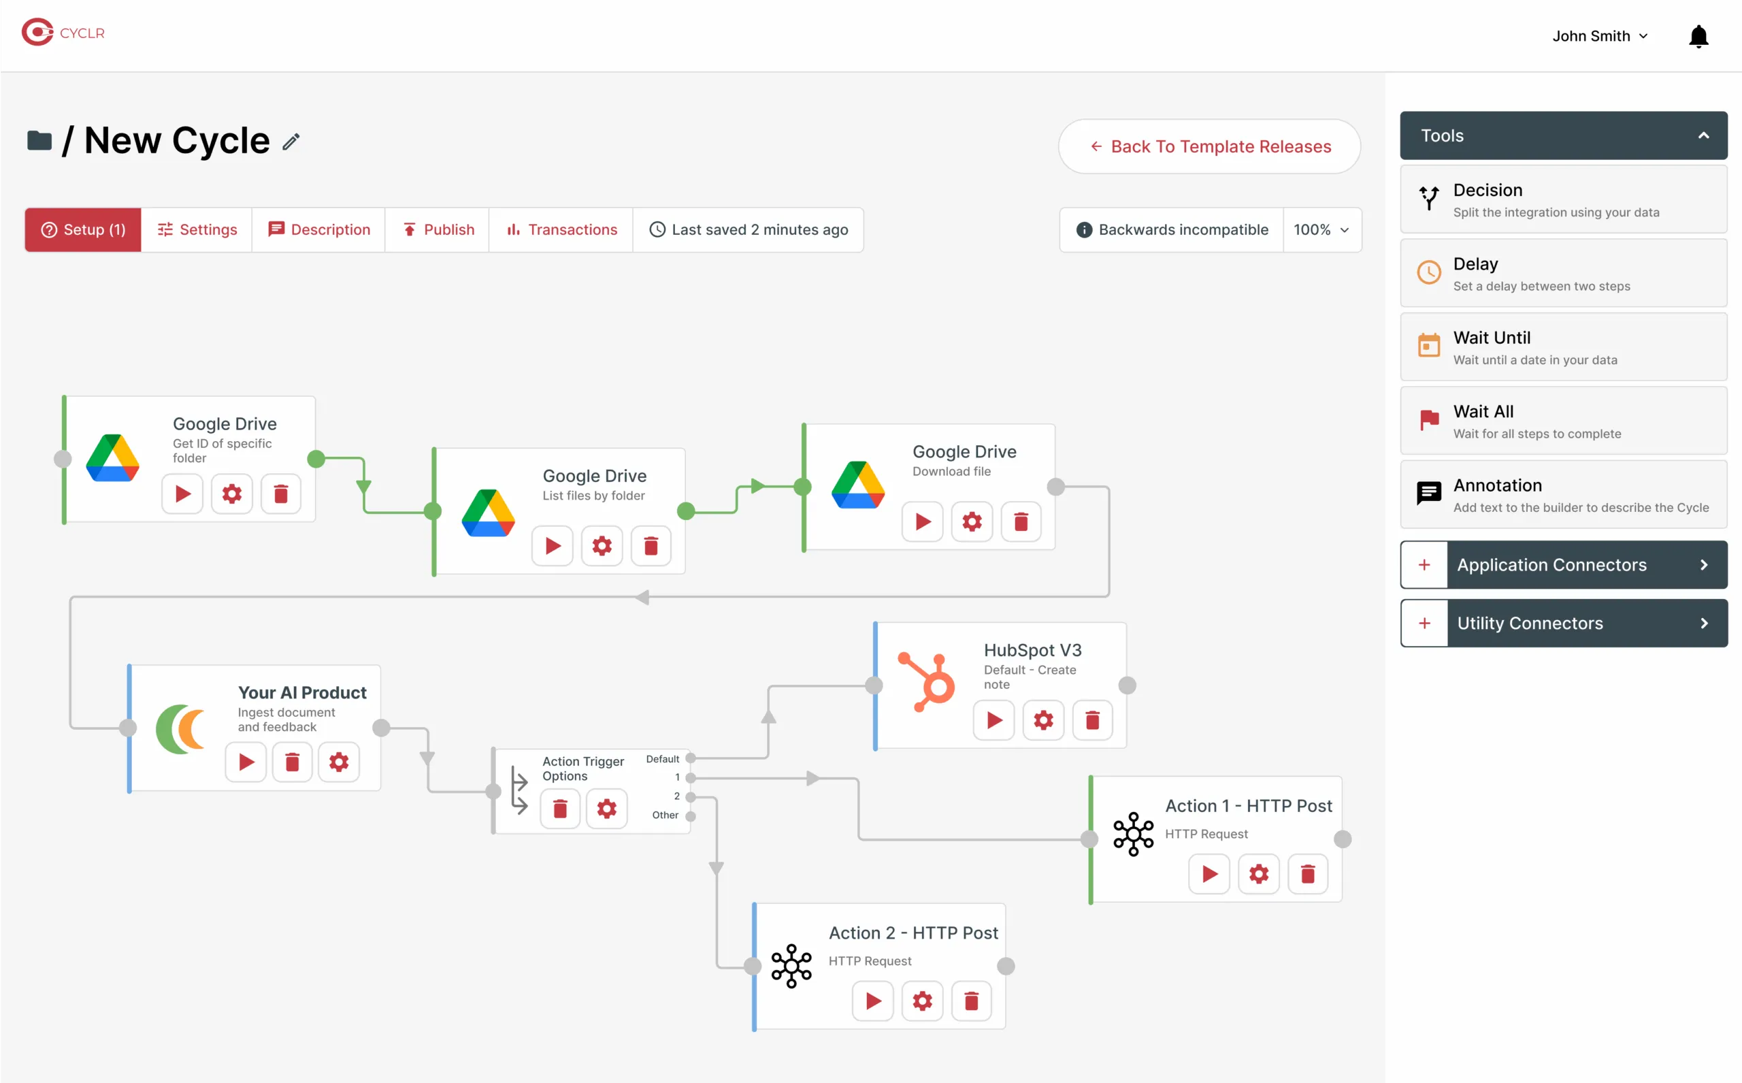Open the John Smith account menu
The width and height of the screenshot is (1742, 1083).
pos(1600,36)
